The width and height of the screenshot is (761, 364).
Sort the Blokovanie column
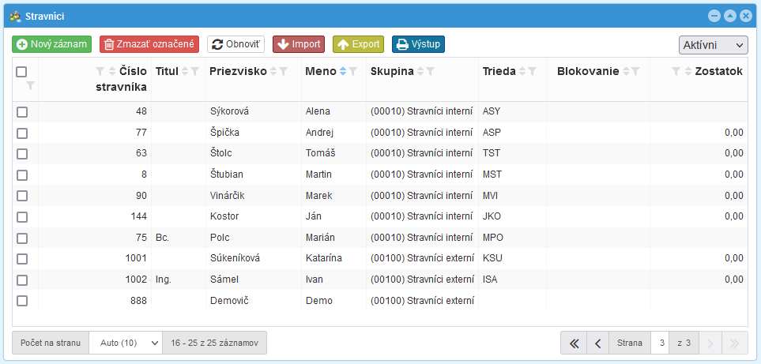point(626,71)
